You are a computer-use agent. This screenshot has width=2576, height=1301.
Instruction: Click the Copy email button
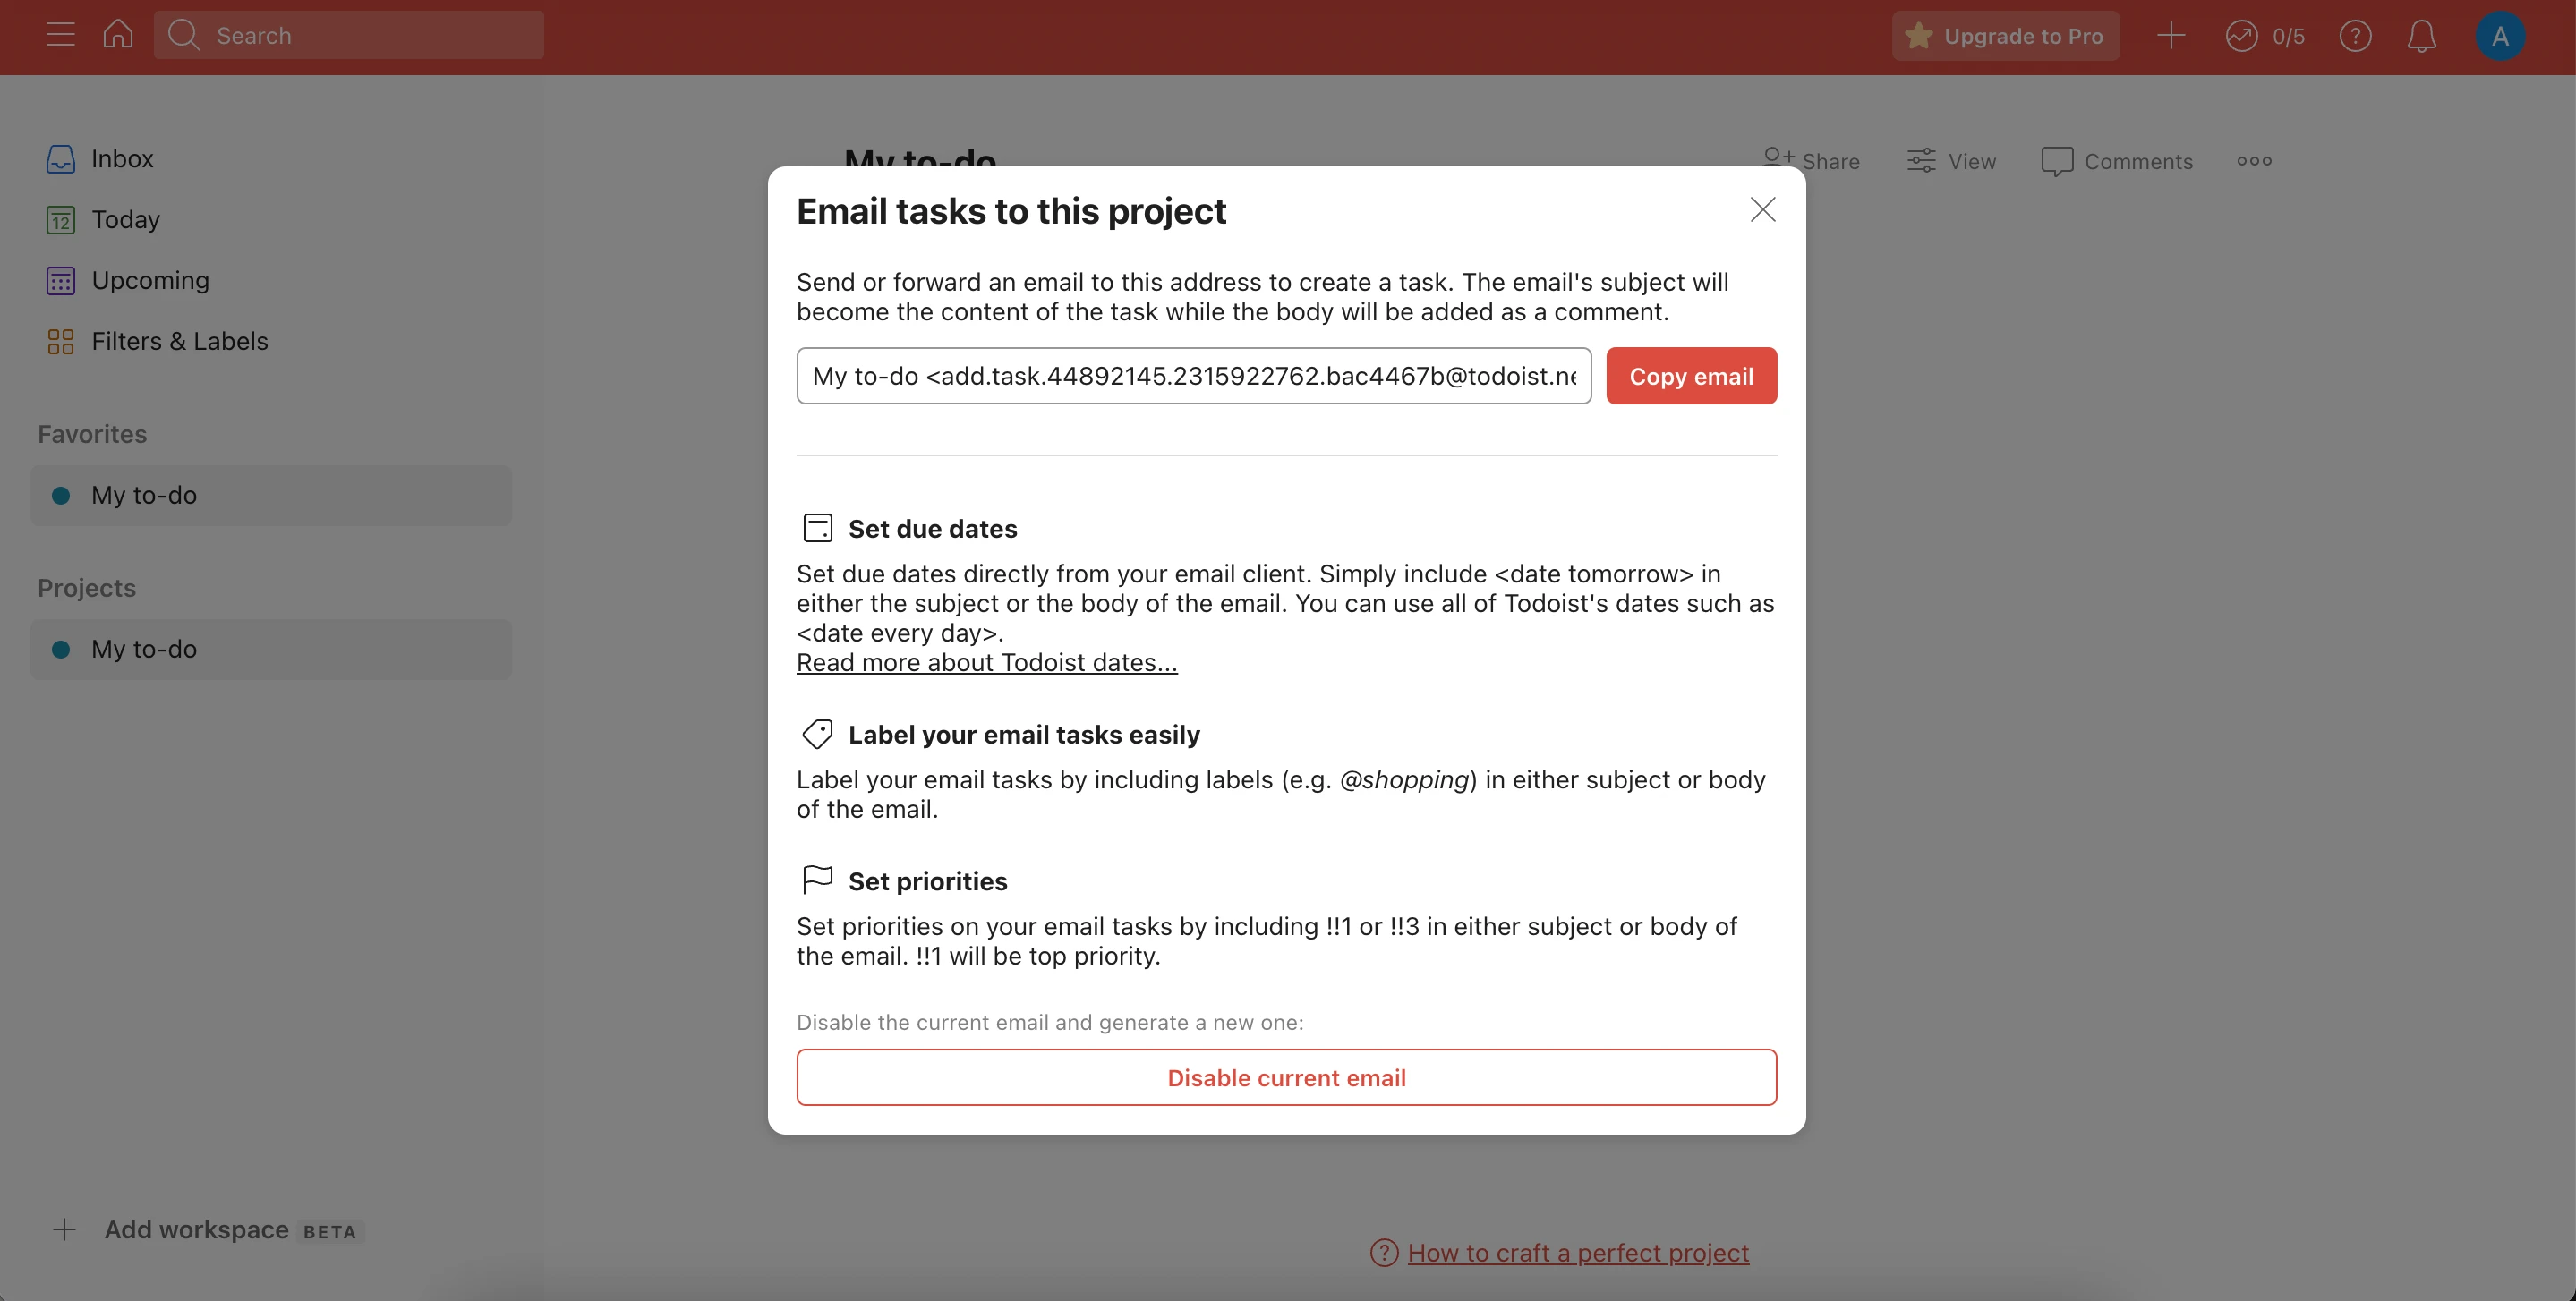point(1691,376)
